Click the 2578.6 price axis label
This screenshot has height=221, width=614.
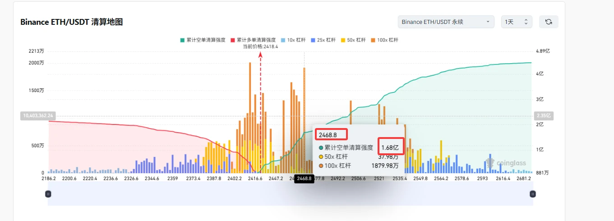point(462,179)
